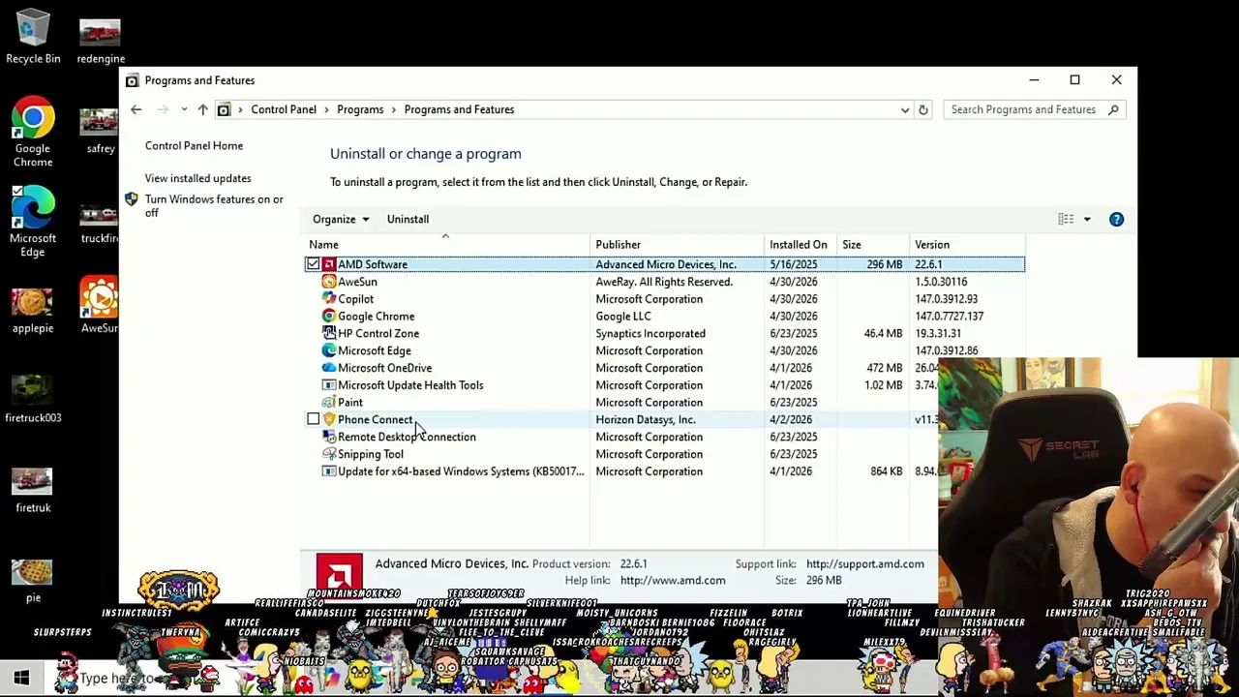
Task: Open the Organize dropdown menu
Action: 341,220
